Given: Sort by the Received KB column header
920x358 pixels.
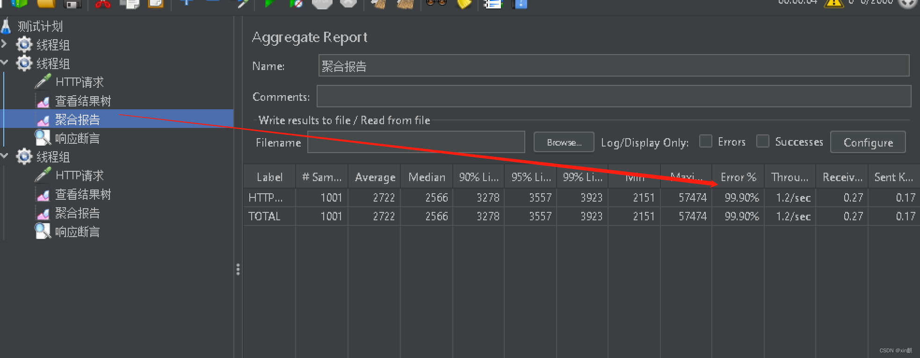Looking at the screenshot, I should click(x=842, y=177).
